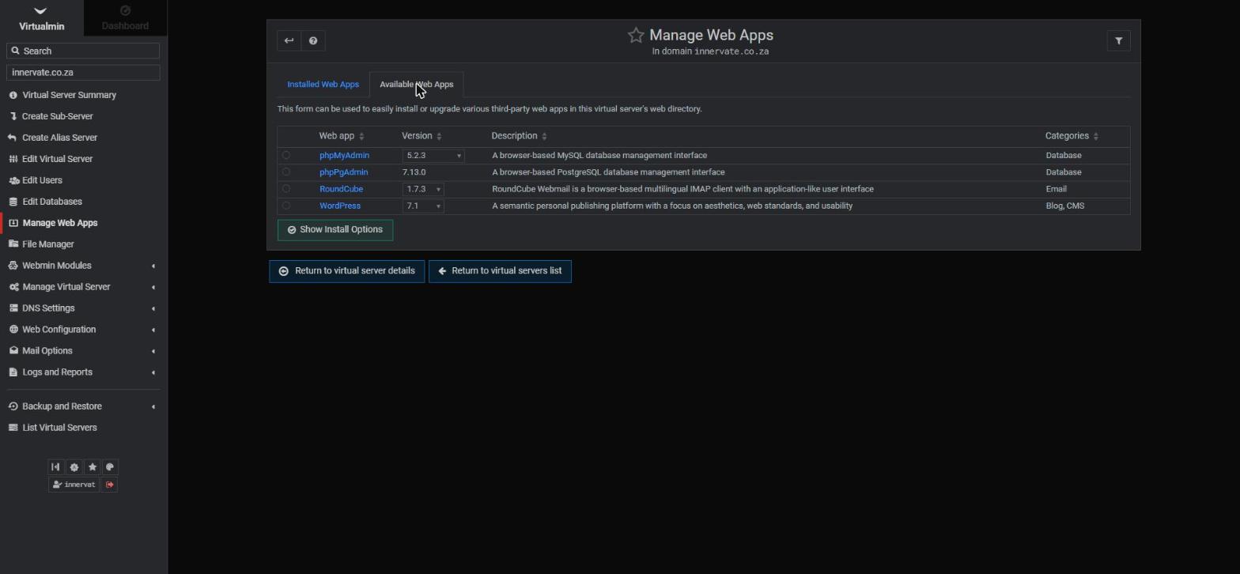Star the Manage Web Apps page as favorite
Image resolution: width=1240 pixels, height=574 pixels.
click(x=636, y=36)
